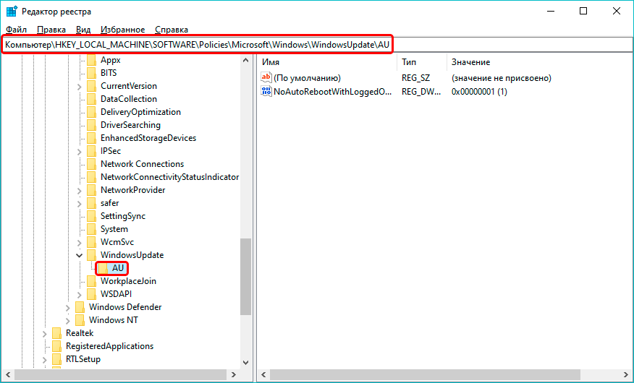Click the WSDAPI folder icon
Viewport: 634px width, 383px height.
coord(92,294)
